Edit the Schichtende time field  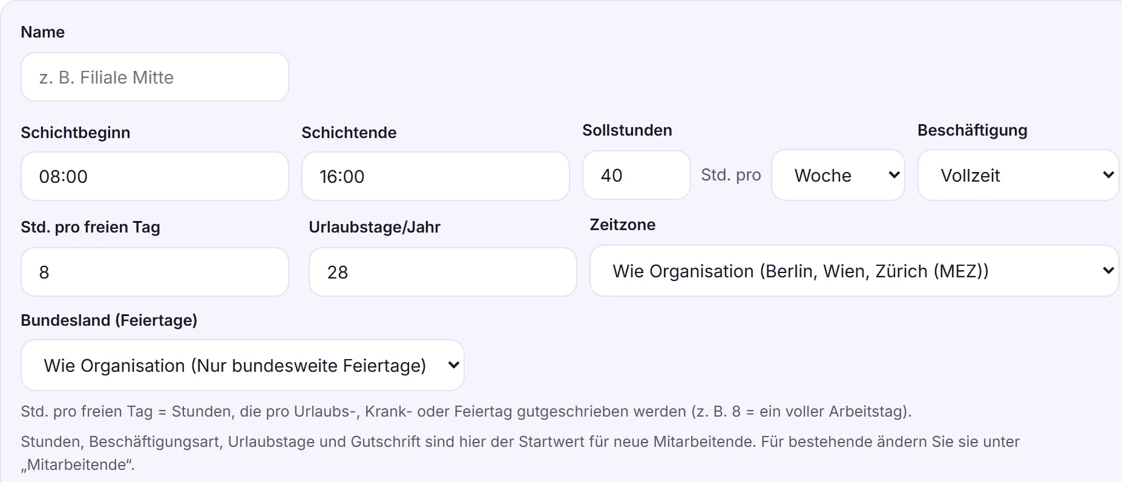click(x=436, y=176)
